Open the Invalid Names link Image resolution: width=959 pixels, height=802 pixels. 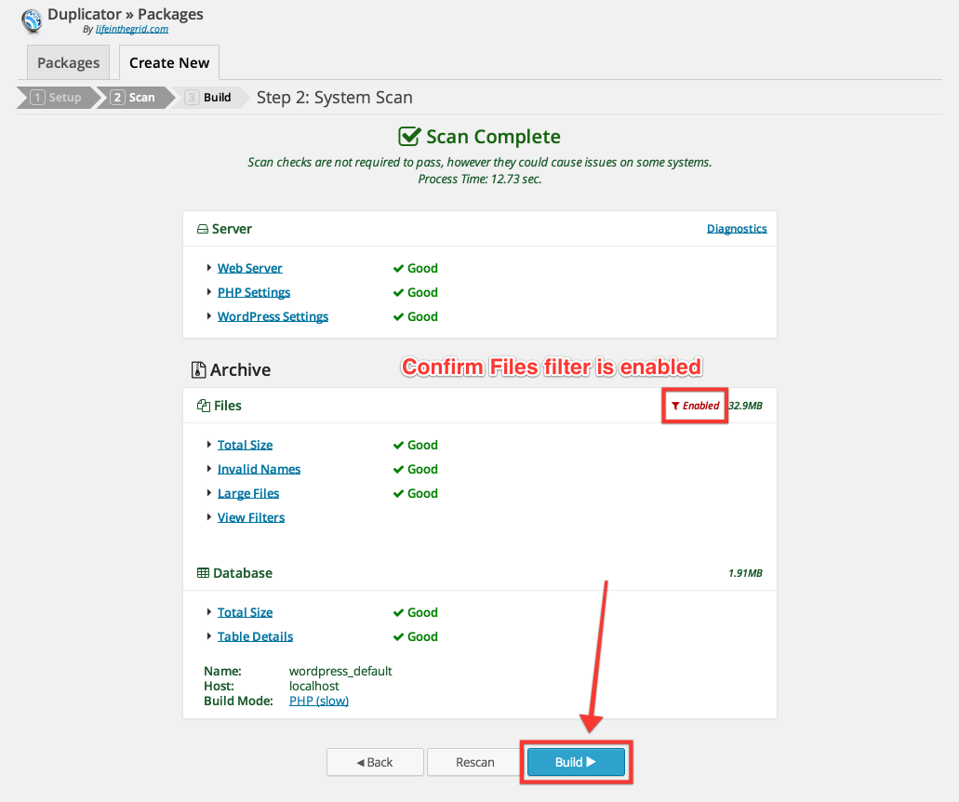coord(260,469)
